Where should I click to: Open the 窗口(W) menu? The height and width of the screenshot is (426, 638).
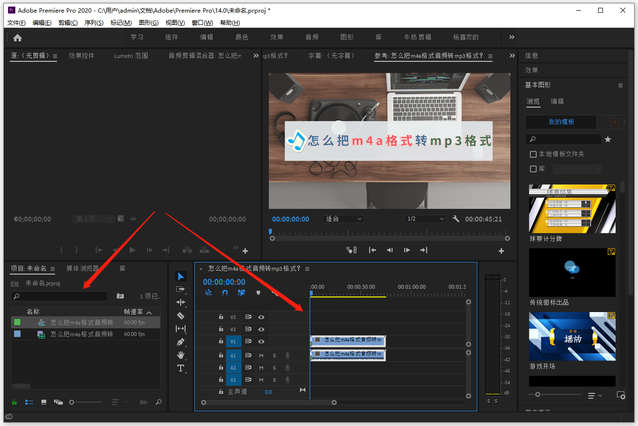coord(202,23)
